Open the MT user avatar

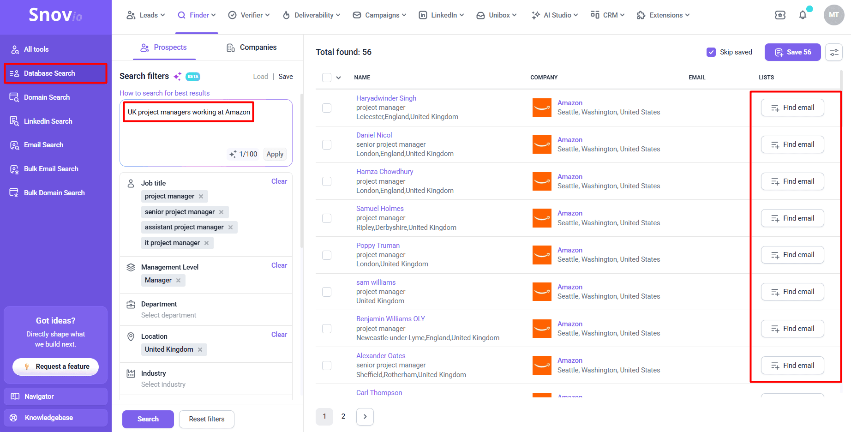click(x=834, y=15)
